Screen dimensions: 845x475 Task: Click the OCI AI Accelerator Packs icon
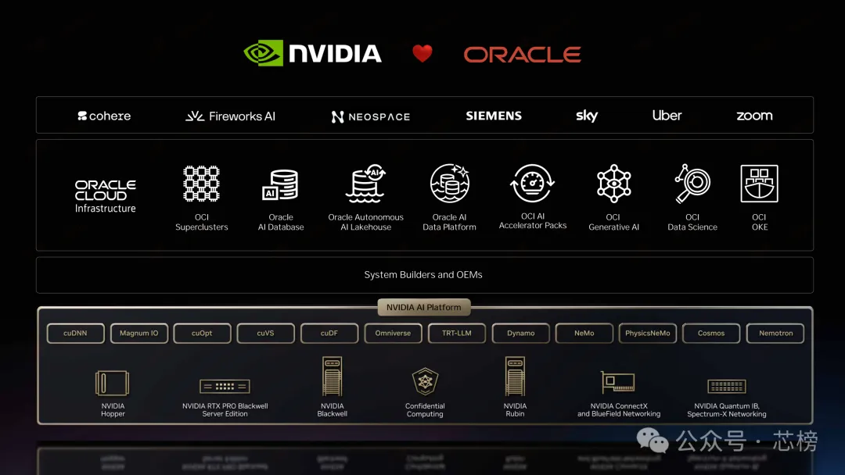click(533, 183)
